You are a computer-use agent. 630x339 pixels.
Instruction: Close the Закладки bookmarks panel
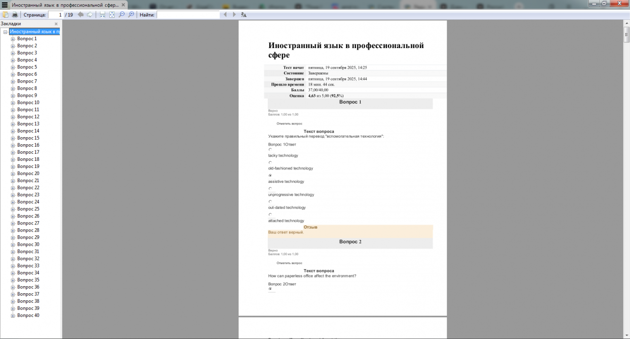pos(56,24)
